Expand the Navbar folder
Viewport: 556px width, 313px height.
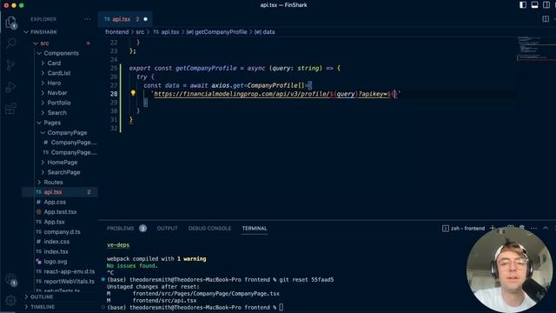57,93
